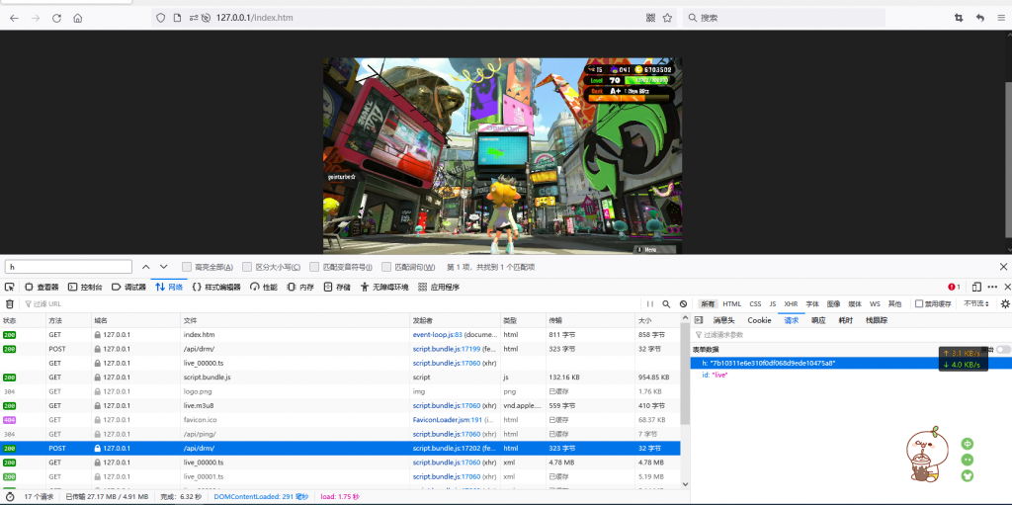Filter requests by HTML type

point(732,304)
